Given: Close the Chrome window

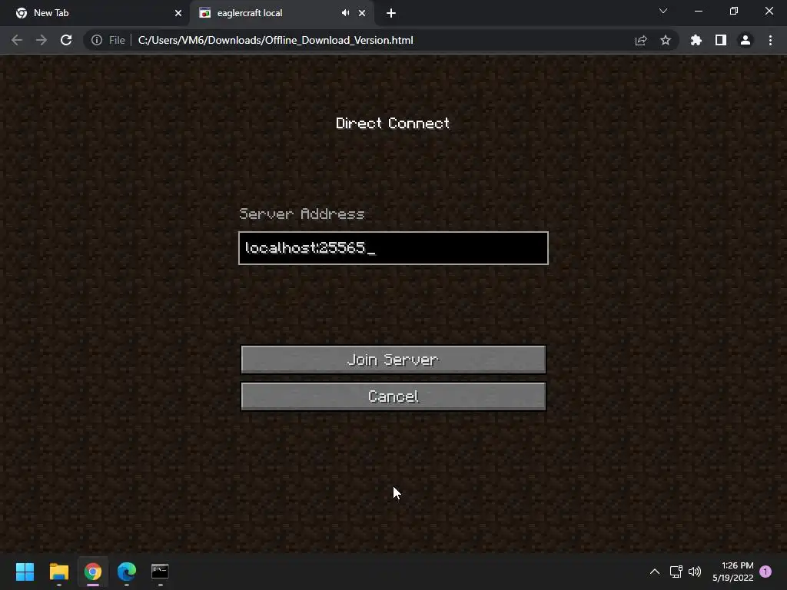Looking at the screenshot, I should (769, 11).
